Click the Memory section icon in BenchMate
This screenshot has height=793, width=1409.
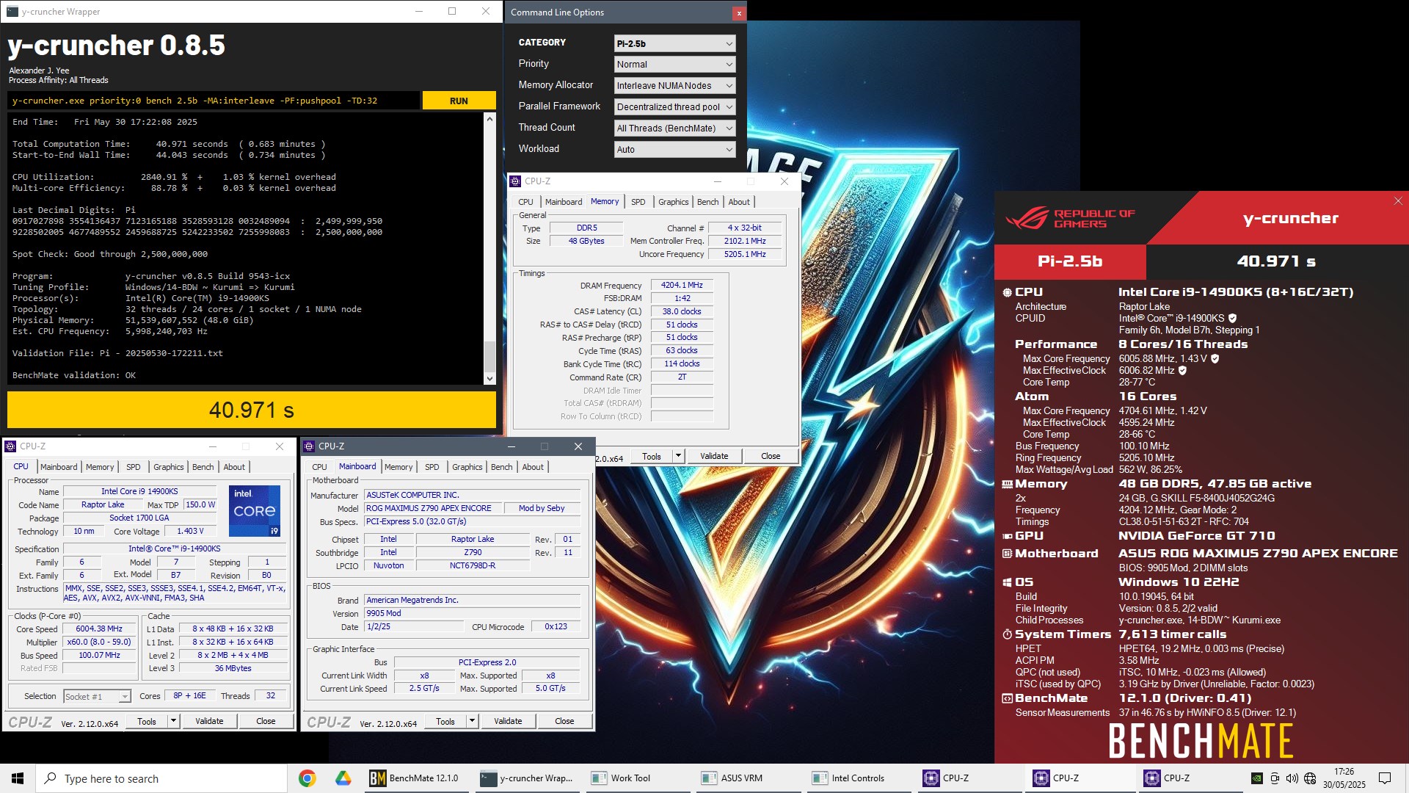point(1007,484)
